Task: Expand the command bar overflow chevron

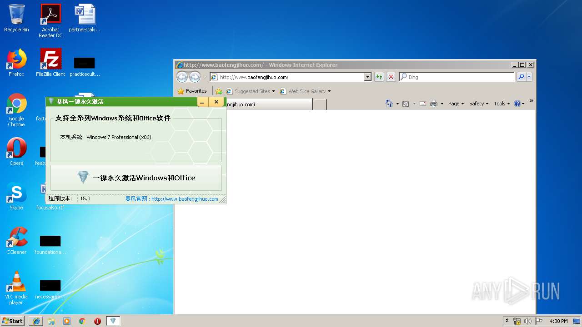Action: click(x=531, y=101)
